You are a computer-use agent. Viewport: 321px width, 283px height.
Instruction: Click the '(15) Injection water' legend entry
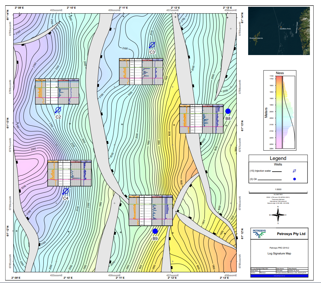pos(260,171)
